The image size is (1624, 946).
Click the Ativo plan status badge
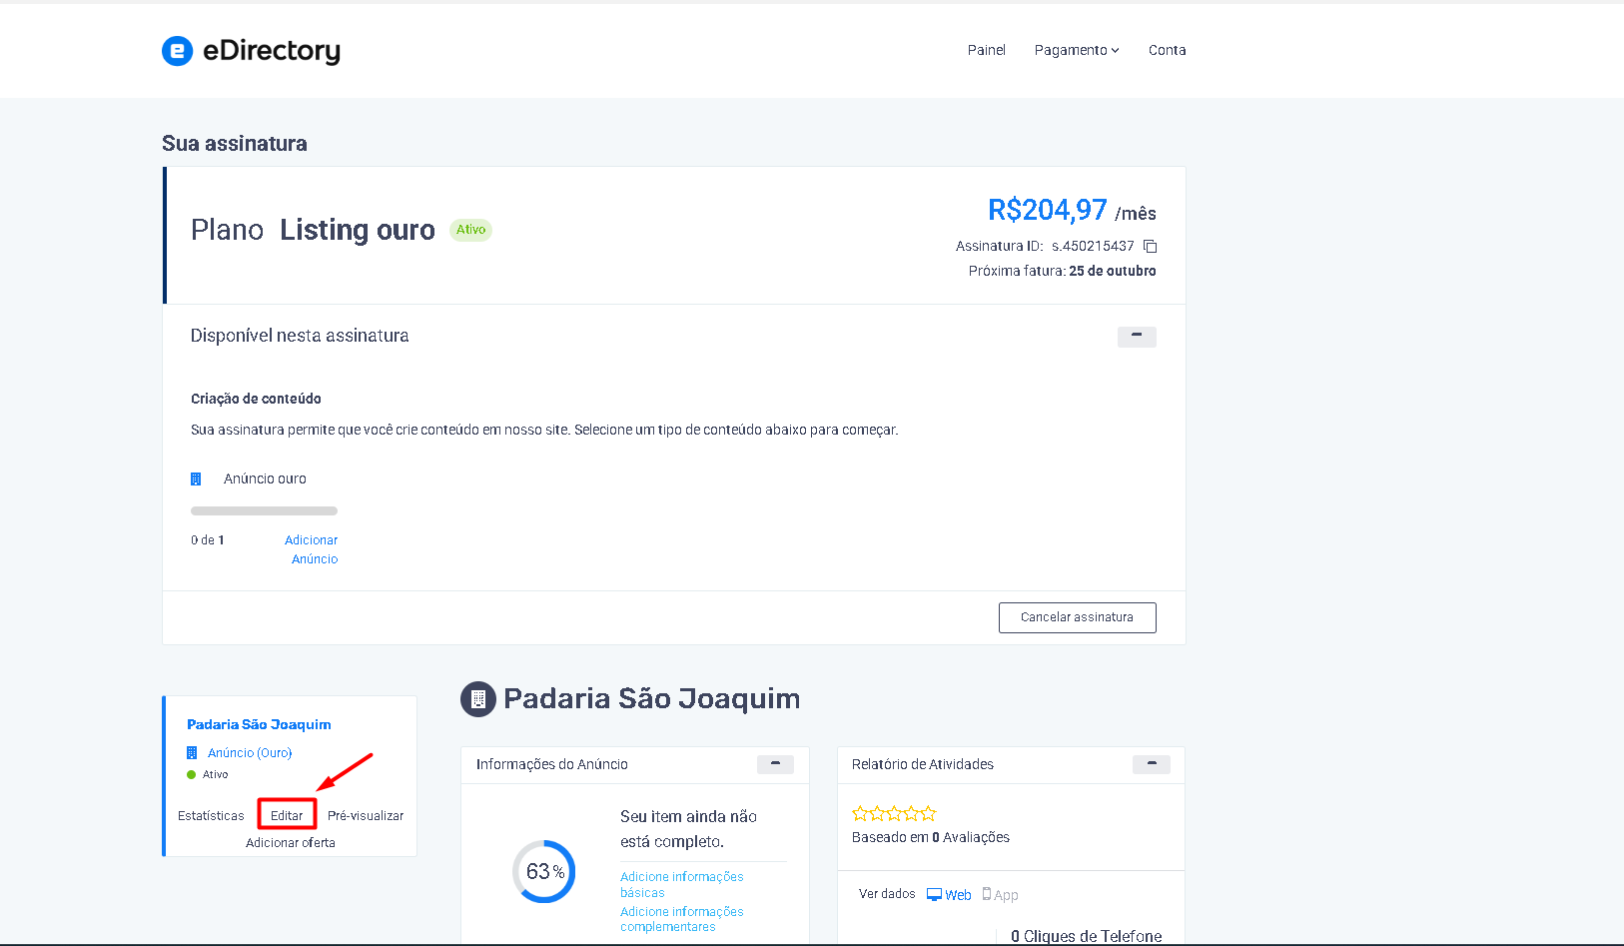click(x=470, y=230)
